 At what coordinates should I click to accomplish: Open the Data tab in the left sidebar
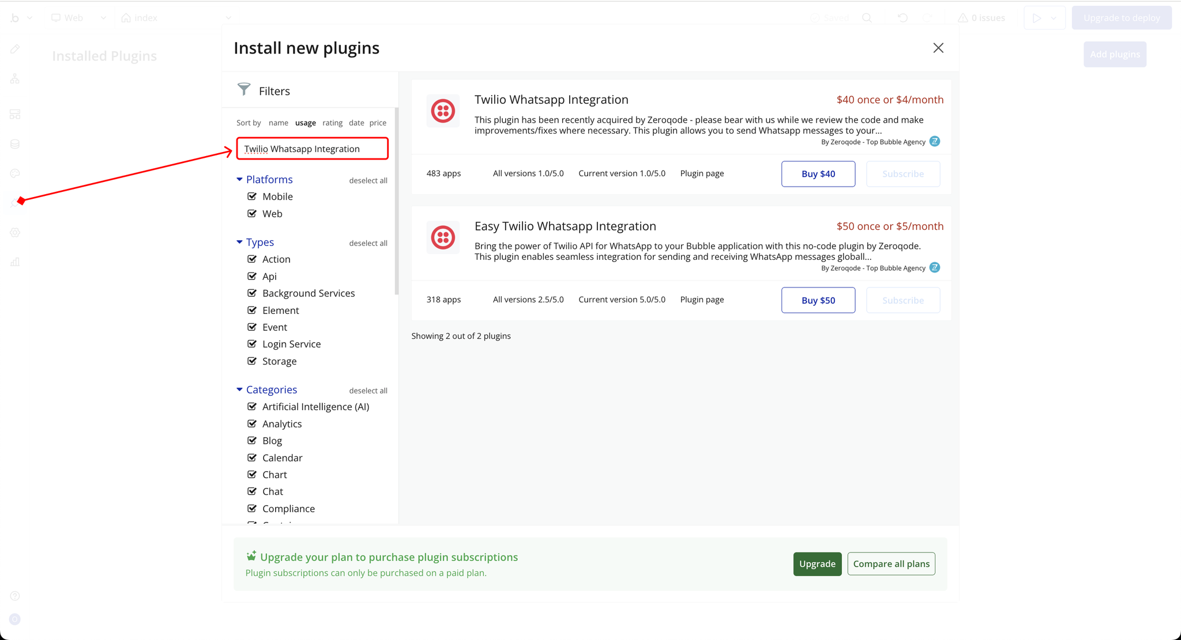(x=15, y=144)
